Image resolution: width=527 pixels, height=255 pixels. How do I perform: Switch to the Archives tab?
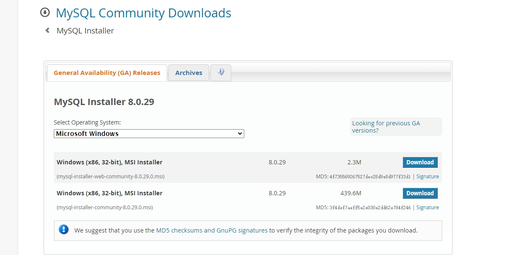click(x=189, y=73)
